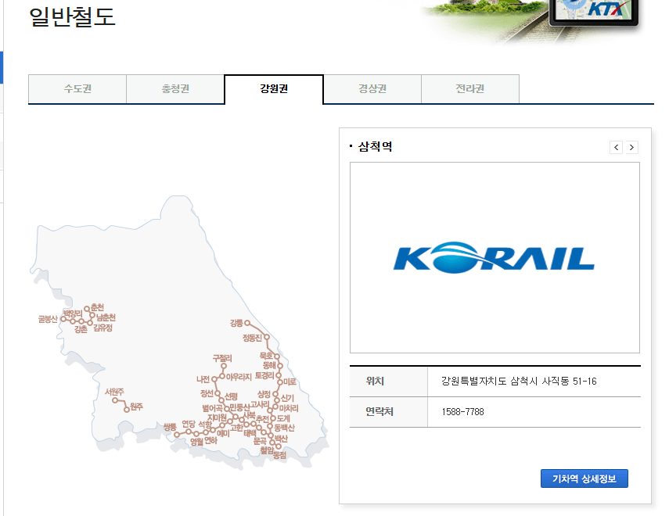Go to previous station with left arrow
Viewport: 669px width, 516px height.
pyautogui.click(x=616, y=147)
